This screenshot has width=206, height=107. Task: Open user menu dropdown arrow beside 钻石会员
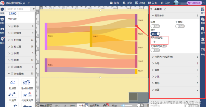click(204, 3)
